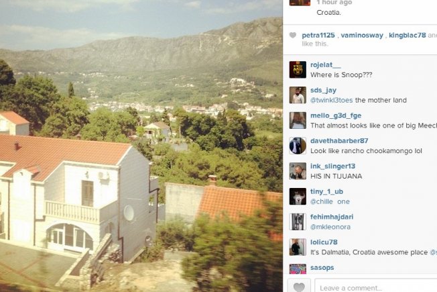Open the davethabarber87 username link

pyautogui.click(x=339, y=141)
